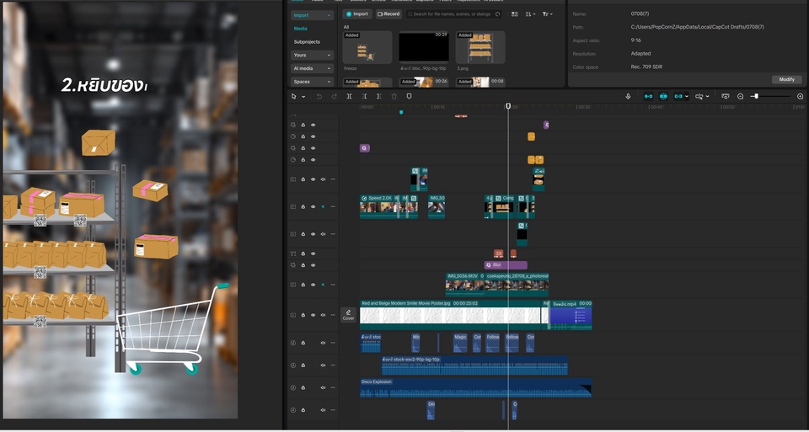Screen dimensions: 809x432
Task: Click the Delete trash icon
Action: point(394,97)
